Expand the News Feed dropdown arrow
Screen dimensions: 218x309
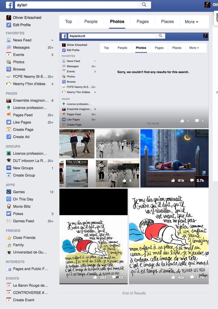click(x=52, y=40)
